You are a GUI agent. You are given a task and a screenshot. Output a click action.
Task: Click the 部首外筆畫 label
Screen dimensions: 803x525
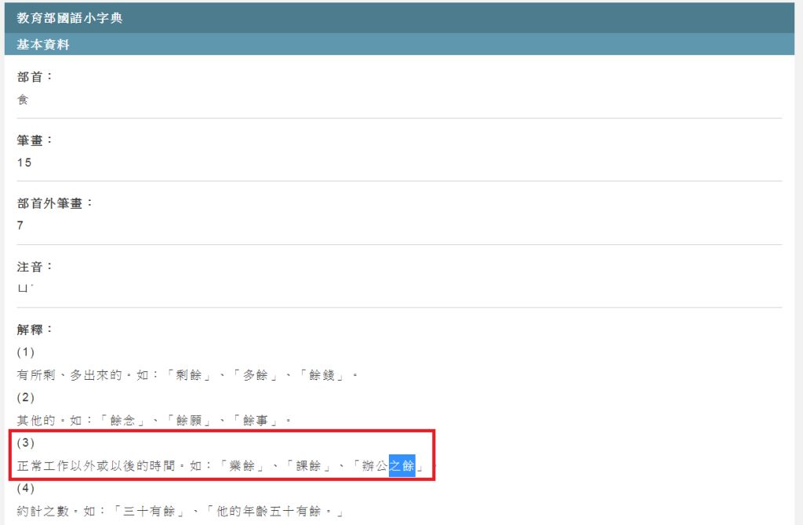point(55,202)
